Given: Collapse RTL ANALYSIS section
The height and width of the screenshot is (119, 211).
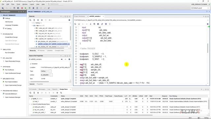Looking at the screenshot, I should [x=1, y=58].
